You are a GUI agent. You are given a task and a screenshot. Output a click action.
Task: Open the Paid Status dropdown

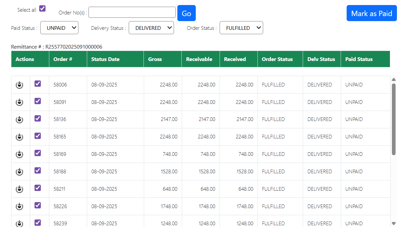click(59, 28)
